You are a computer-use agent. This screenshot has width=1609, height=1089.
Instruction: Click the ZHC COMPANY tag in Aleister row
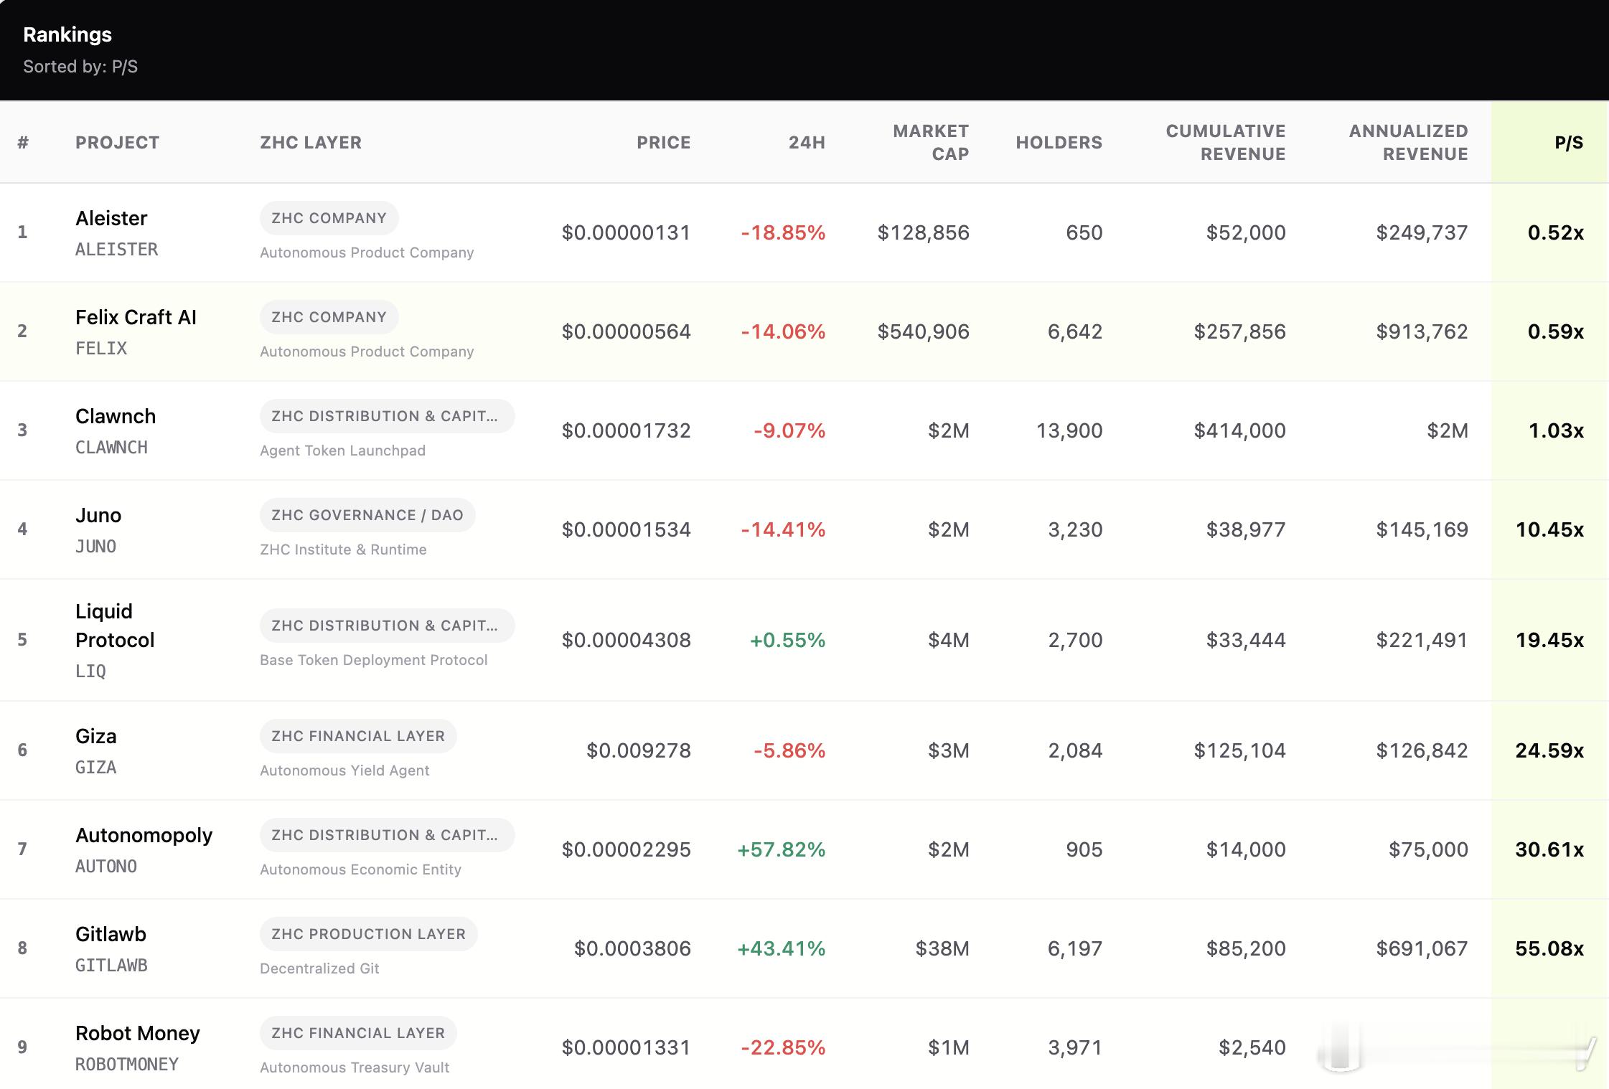pos(329,218)
